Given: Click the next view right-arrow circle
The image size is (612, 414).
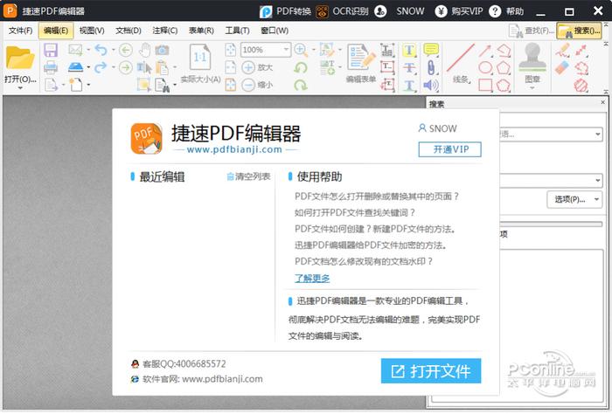Looking at the screenshot, I should pos(126,67).
